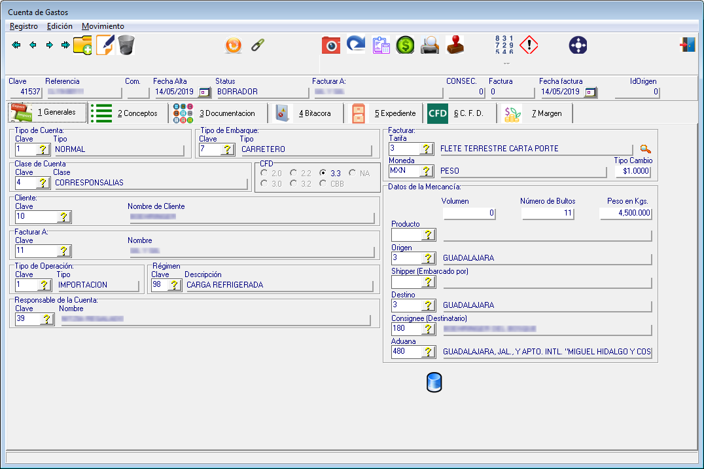The width and height of the screenshot is (704, 469).
Task: Open Destino lookup button
Action: 429,305
